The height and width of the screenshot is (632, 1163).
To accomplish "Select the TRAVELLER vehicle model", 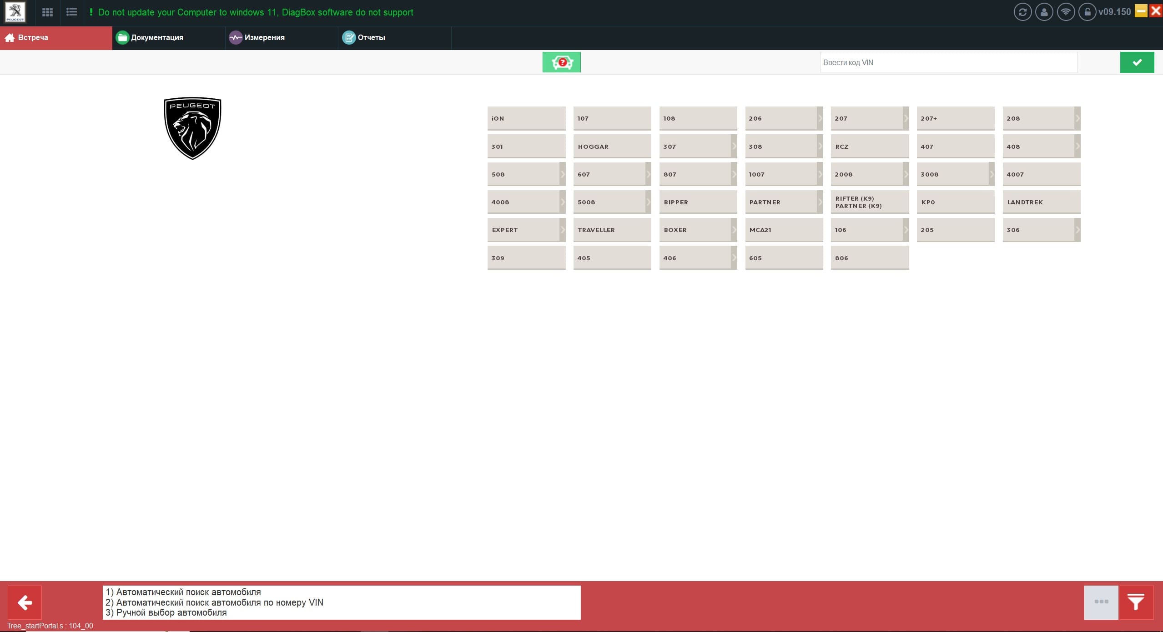I will pyautogui.click(x=612, y=230).
